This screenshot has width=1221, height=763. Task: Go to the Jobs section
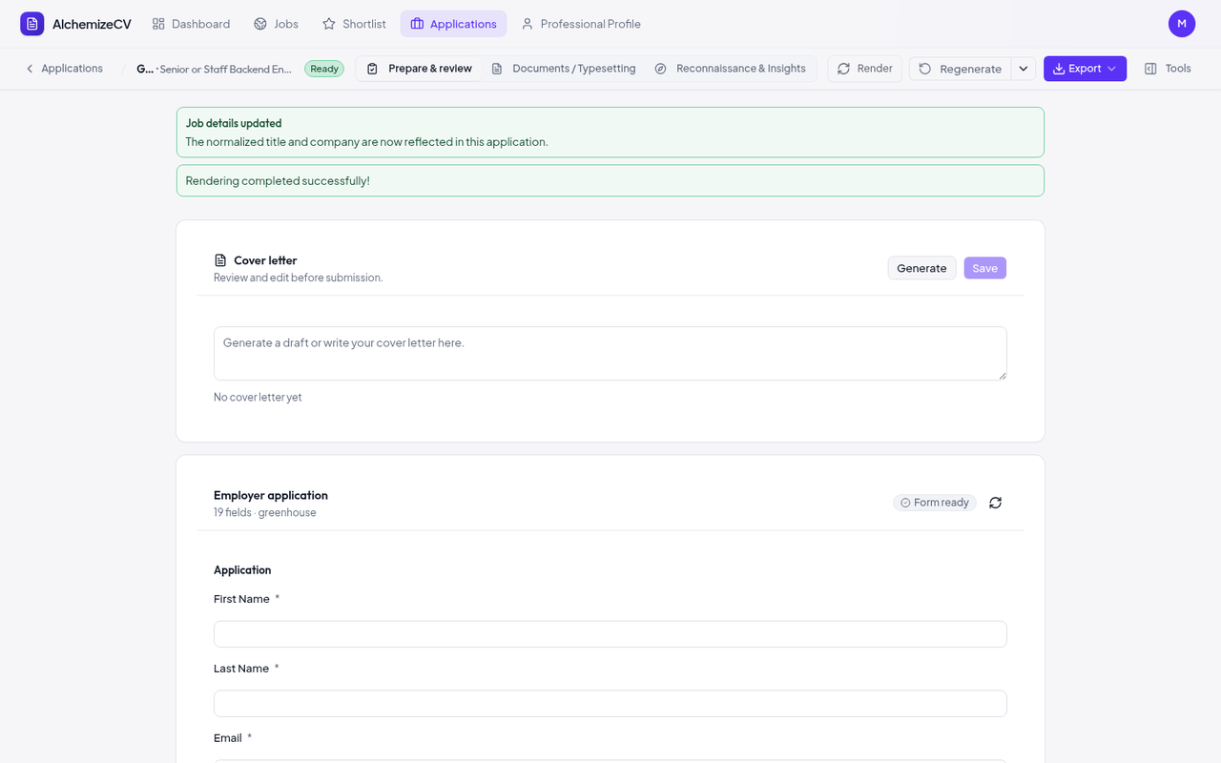276,24
